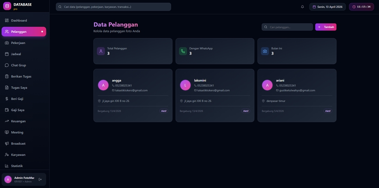This screenshot has width=379, height=188.
Task: Click the laksmini avatar letter L
Action: pos(186,85)
